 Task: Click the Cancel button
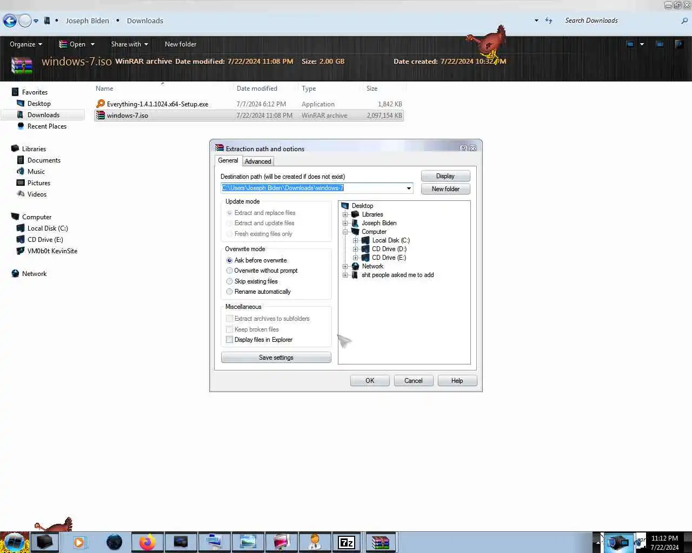[x=414, y=381]
